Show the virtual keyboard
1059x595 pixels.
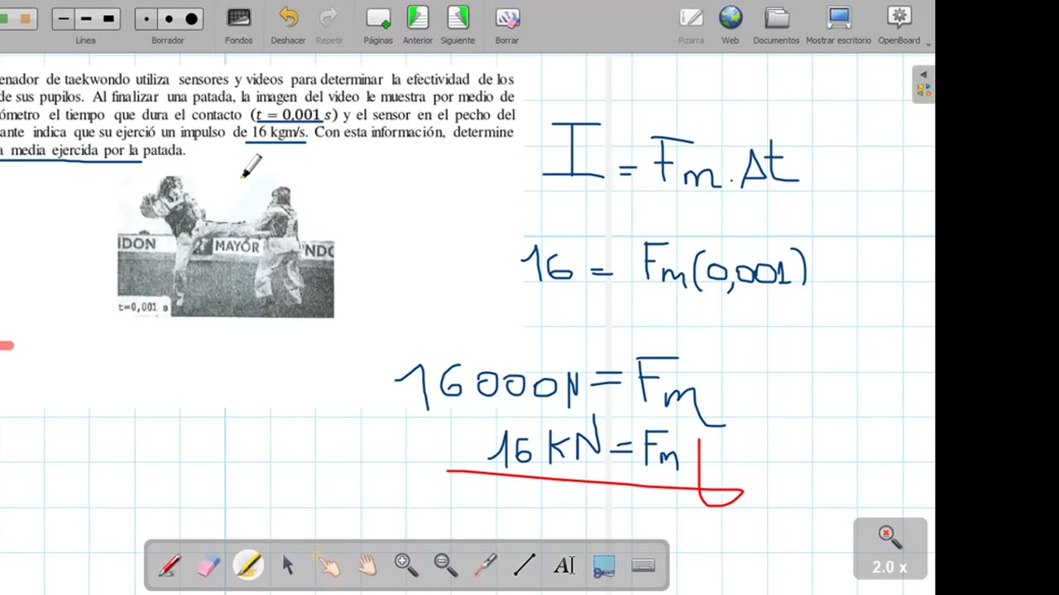click(644, 565)
